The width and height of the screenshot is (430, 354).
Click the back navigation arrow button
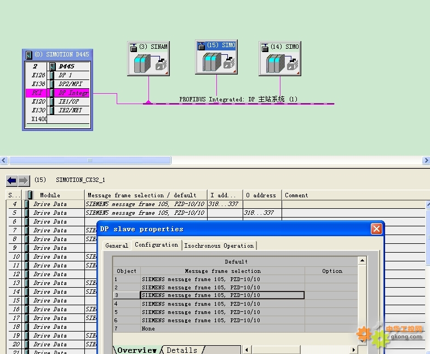tap(12, 181)
